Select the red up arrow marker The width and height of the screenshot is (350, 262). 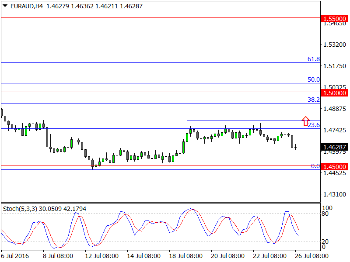[305, 121]
